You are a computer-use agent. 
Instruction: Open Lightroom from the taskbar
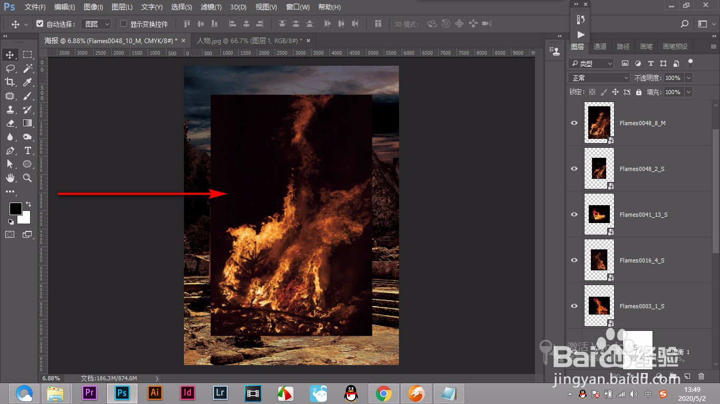pos(220,392)
